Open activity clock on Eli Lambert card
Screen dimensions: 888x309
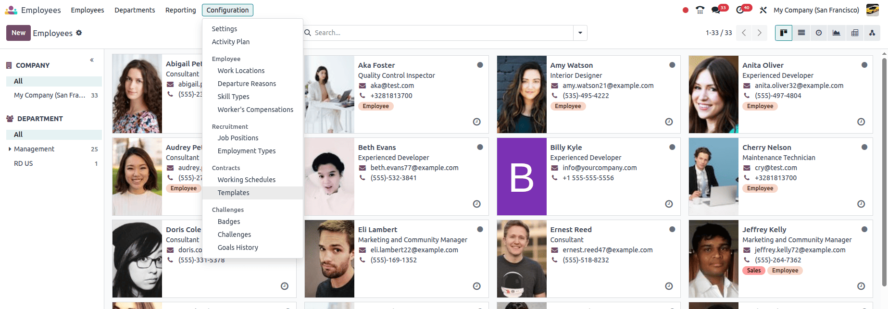pyautogui.click(x=477, y=286)
